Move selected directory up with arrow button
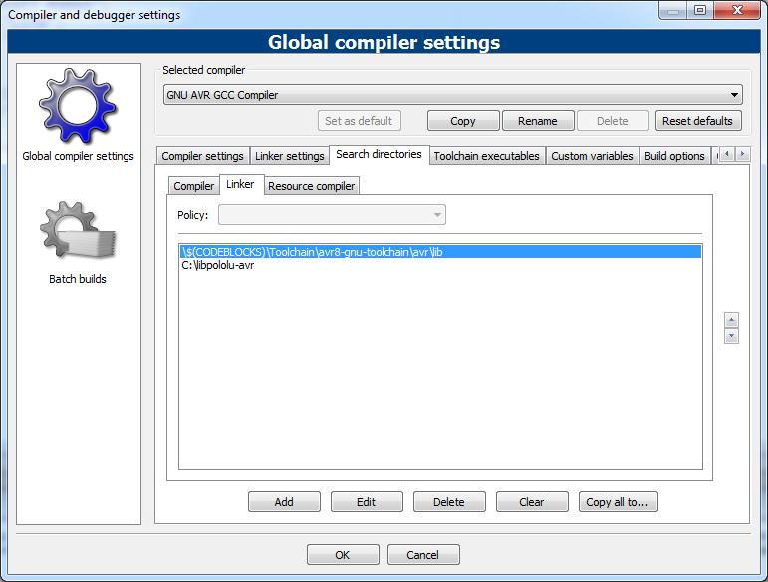 pos(731,320)
